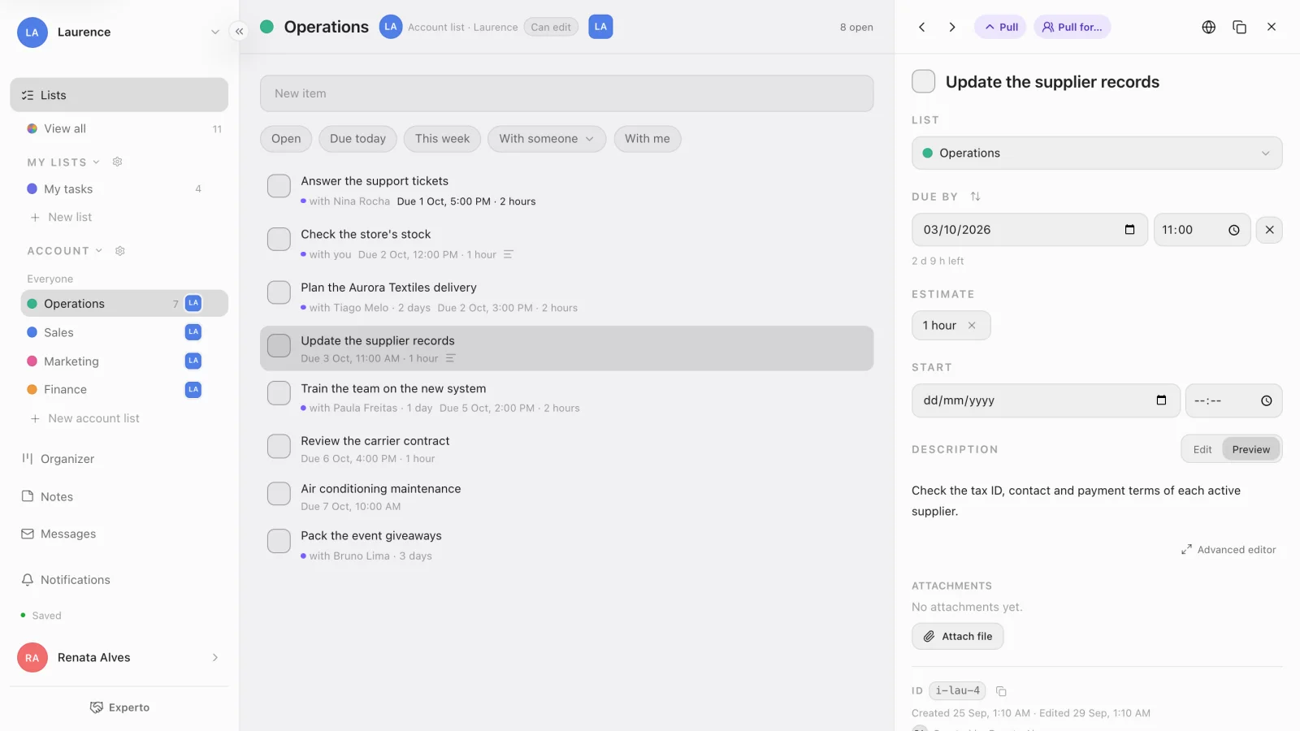Focus the New item input field
Screen dimensions: 1300x731
(x=566, y=93)
